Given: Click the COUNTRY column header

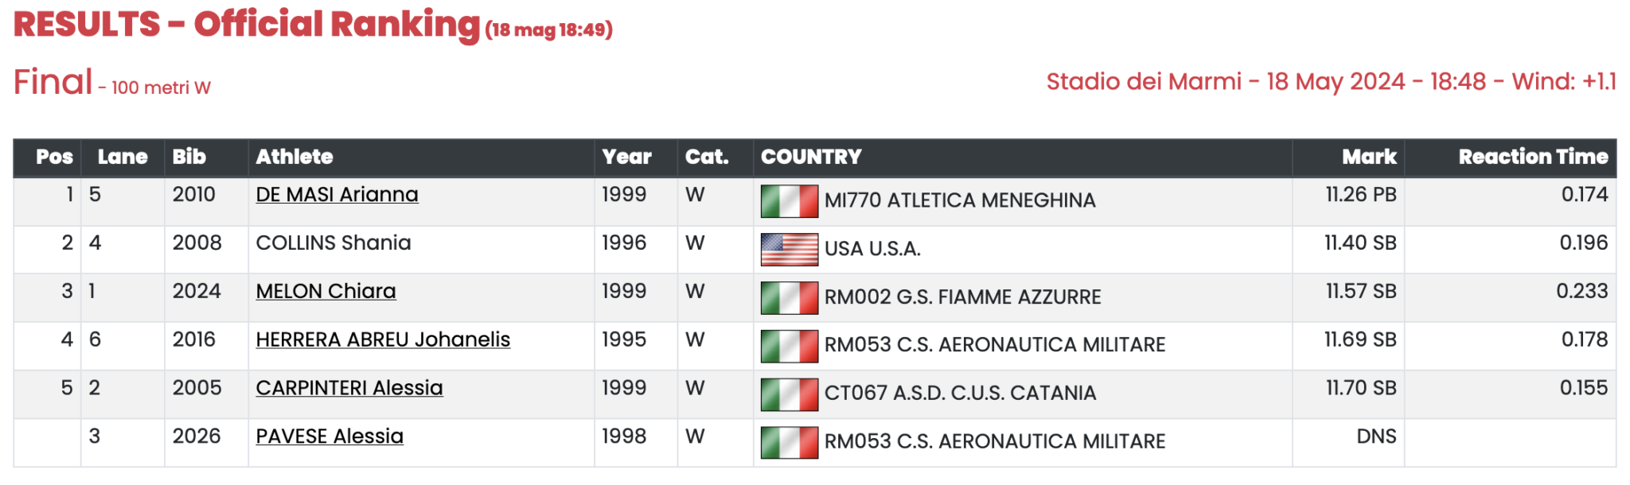Looking at the screenshot, I should click(x=811, y=157).
